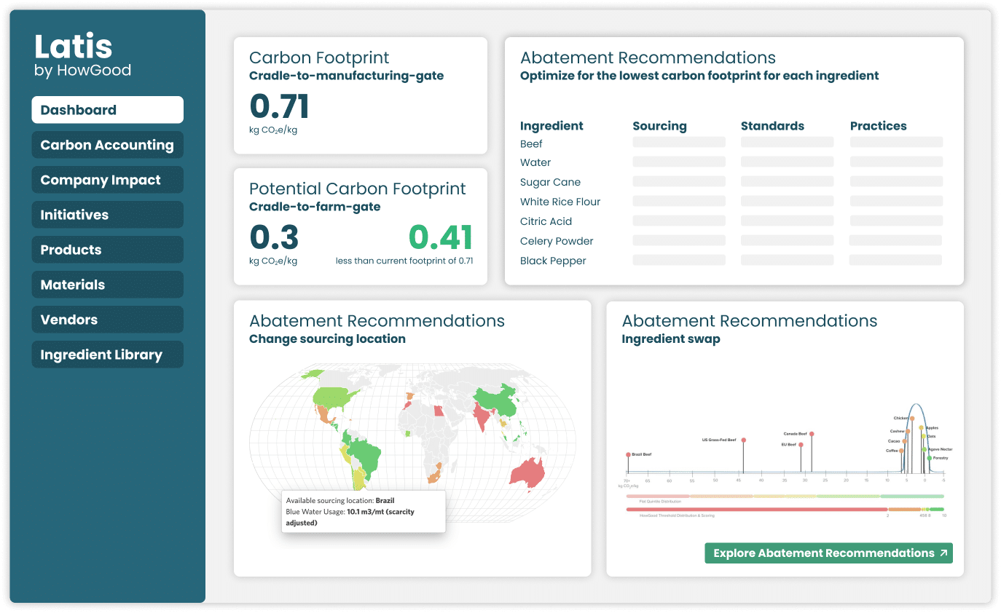Open the Ingredient Library
Viewport: 1001px width, 613px height.
click(x=107, y=355)
